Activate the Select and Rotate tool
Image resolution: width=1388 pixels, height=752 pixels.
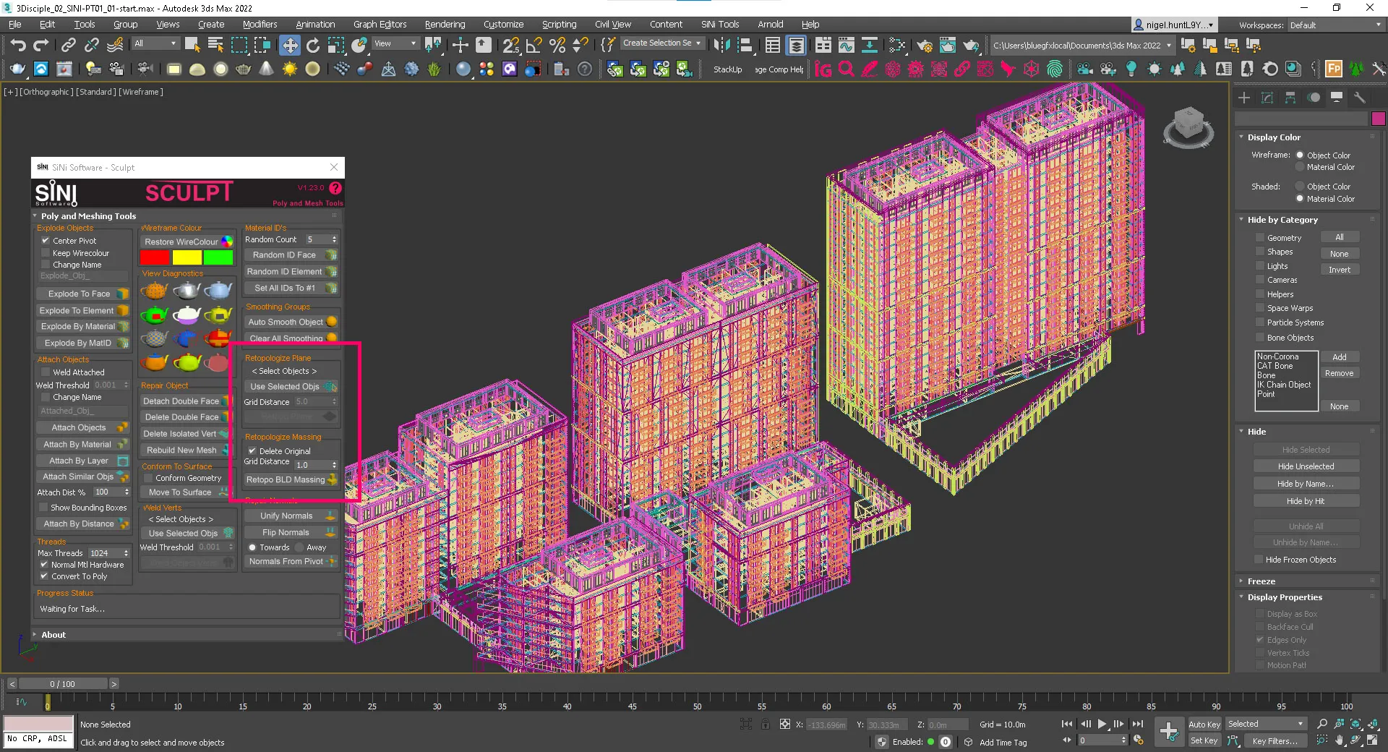[x=312, y=45]
